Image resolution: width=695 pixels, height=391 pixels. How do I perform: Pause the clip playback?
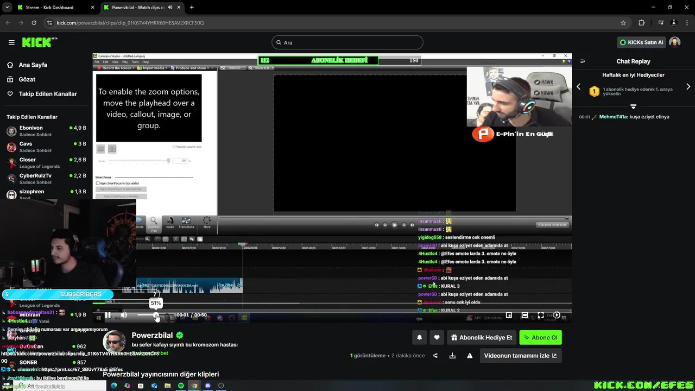108,315
